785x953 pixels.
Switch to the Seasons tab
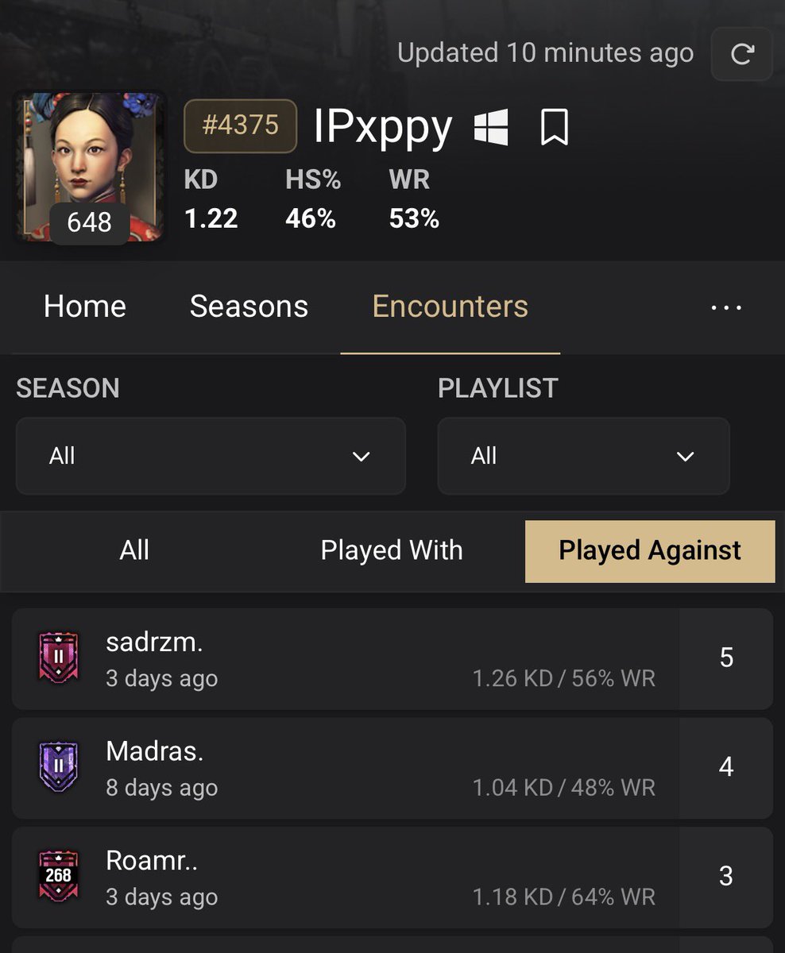(x=249, y=307)
